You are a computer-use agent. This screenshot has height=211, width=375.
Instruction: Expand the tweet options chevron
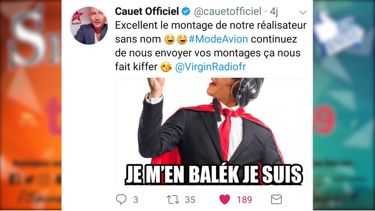(303, 12)
